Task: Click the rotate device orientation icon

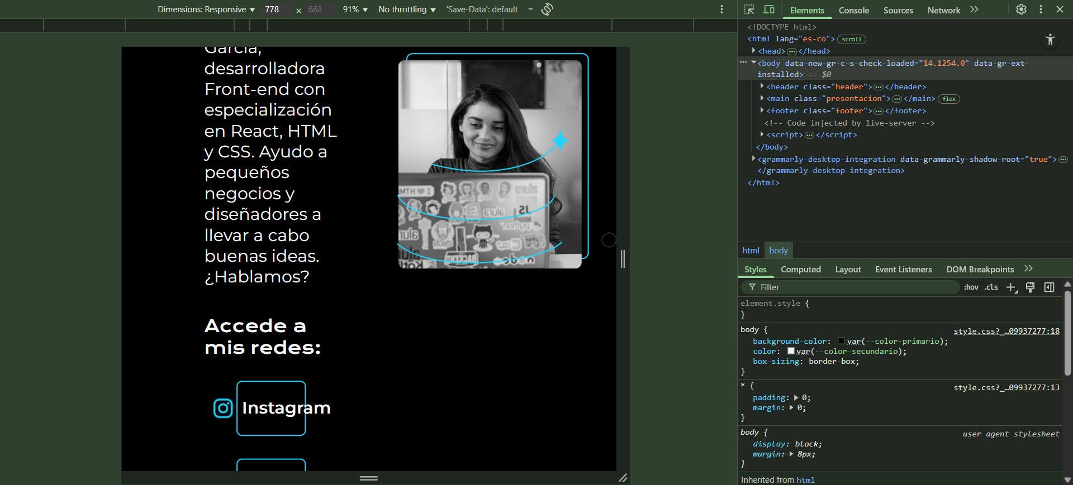Action: 547,9
